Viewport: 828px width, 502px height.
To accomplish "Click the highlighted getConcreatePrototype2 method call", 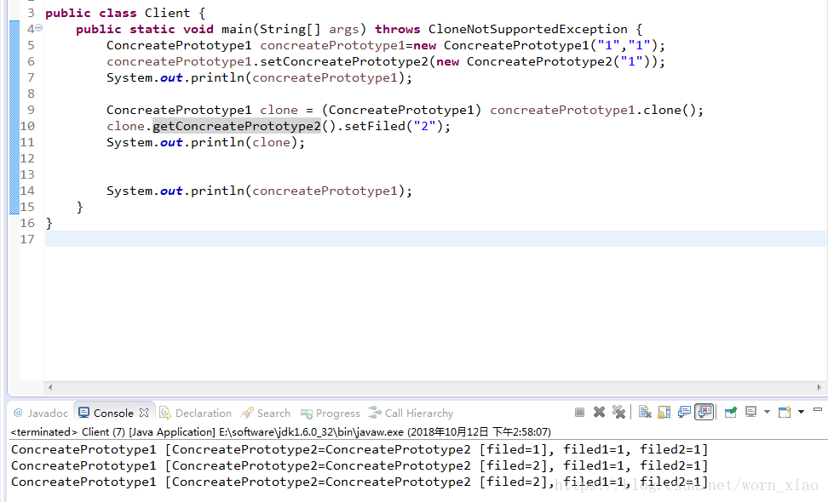I will click(x=237, y=126).
